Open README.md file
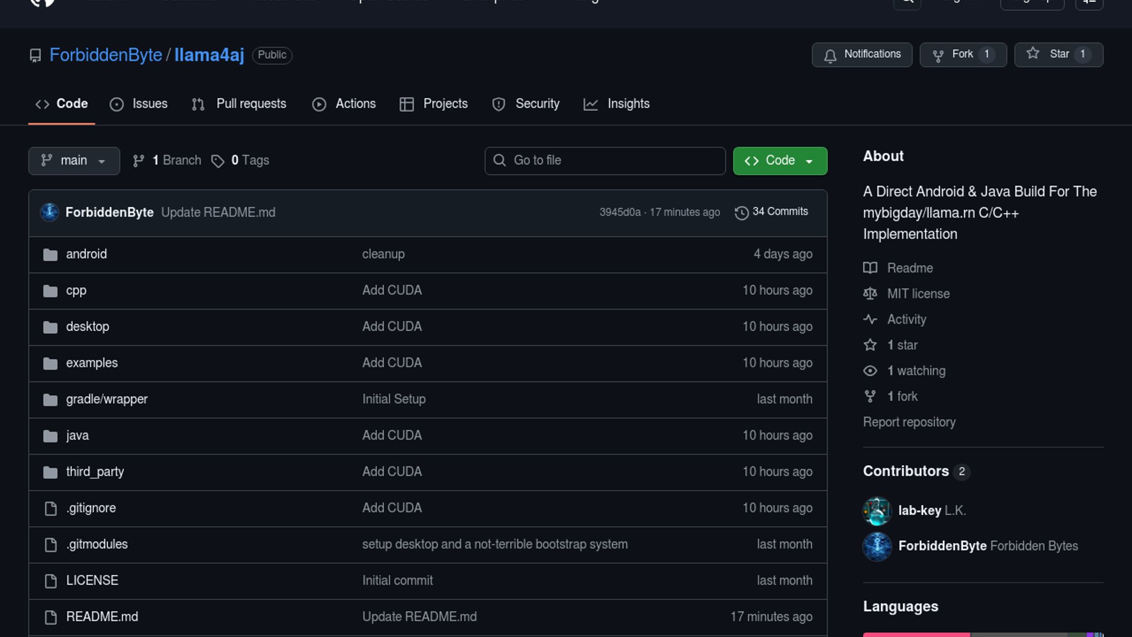The height and width of the screenshot is (637, 1132). (102, 617)
